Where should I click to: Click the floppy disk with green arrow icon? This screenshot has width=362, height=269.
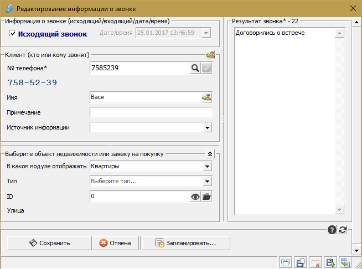330,263
